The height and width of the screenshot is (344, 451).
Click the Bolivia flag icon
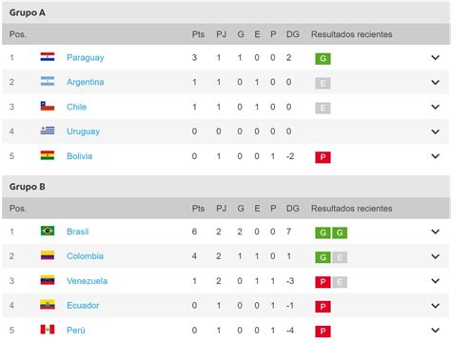(x=48, y=155)
